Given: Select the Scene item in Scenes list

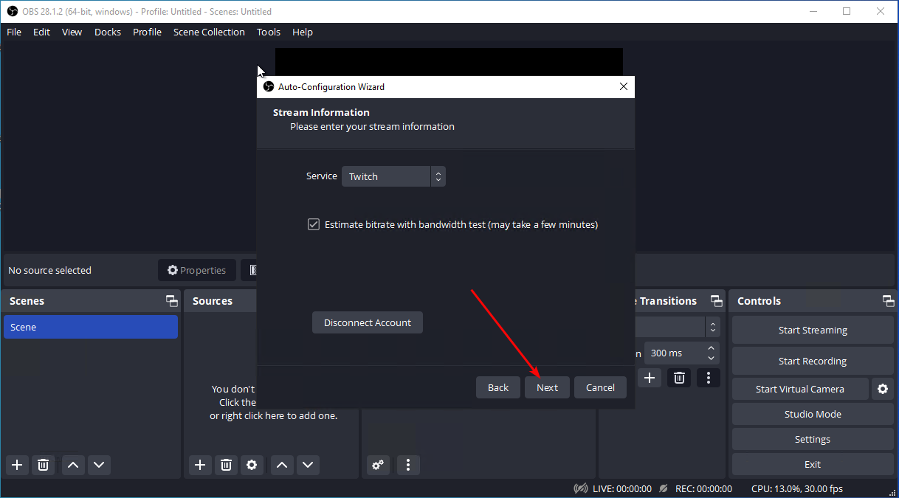Looking at the screenshot, I should pyautogui.click(x=91, y=327).
